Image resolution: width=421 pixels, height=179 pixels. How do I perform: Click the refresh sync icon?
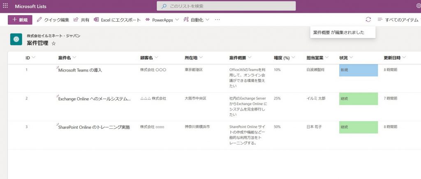368,20
